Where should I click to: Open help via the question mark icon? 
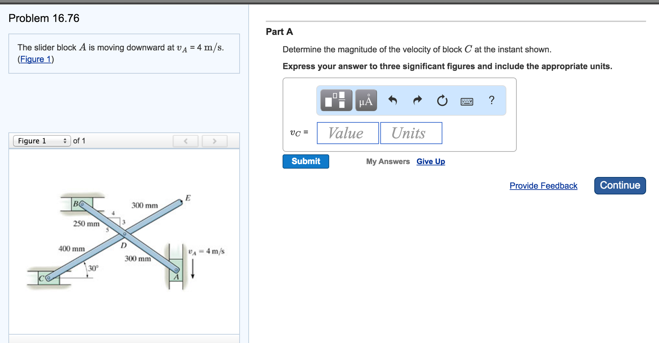click(492, 101)
